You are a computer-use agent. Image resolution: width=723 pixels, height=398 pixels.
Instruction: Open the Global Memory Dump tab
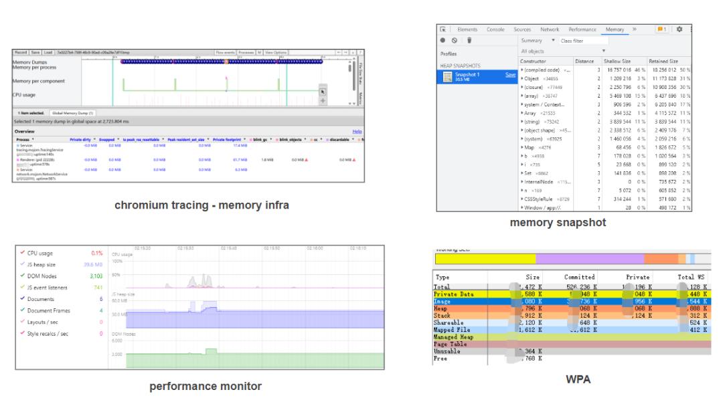pyautogui.click(x=71, y=113)
